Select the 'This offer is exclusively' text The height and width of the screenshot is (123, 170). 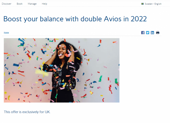click(21, 112)
